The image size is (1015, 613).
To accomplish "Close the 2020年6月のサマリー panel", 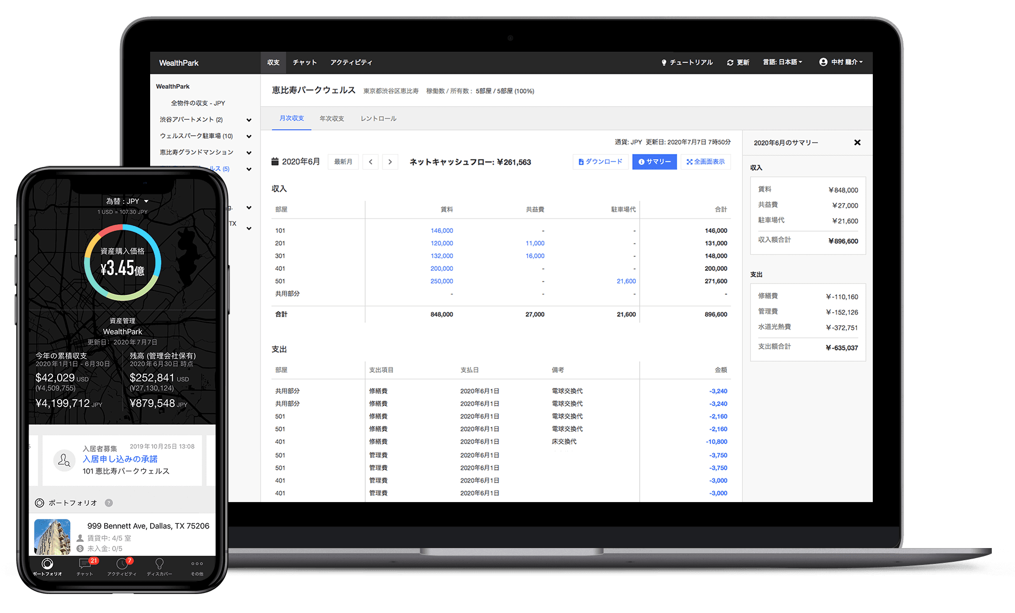I will (x=857, y=143).
